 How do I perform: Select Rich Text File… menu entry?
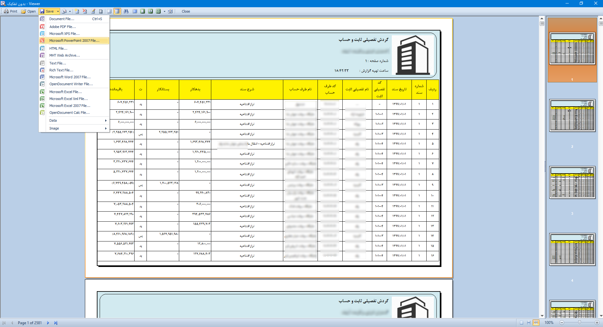point(74,70)
